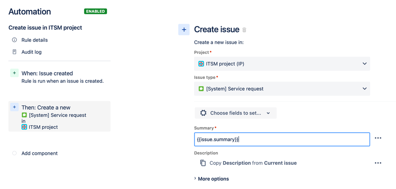Click the blue plus icon on Then action
Image resolution: width=396 pixels, height=189 pixels.
point(14,107)
